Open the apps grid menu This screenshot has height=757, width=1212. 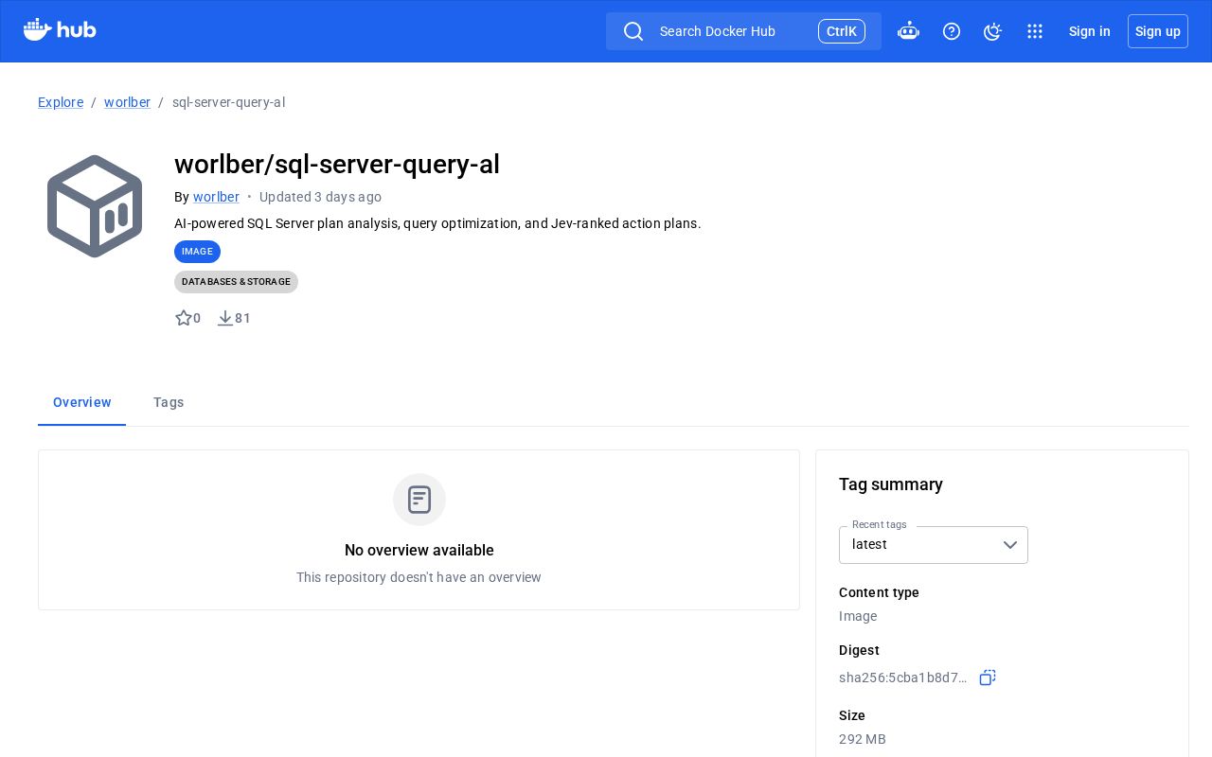pyautogui.click(x=1035, y=31)
